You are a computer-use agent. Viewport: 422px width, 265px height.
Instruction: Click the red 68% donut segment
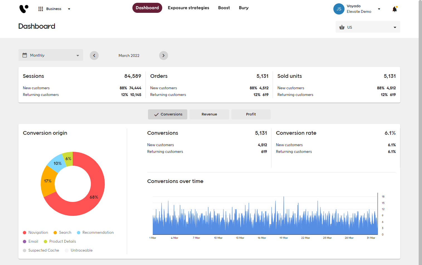coord(94,197)
